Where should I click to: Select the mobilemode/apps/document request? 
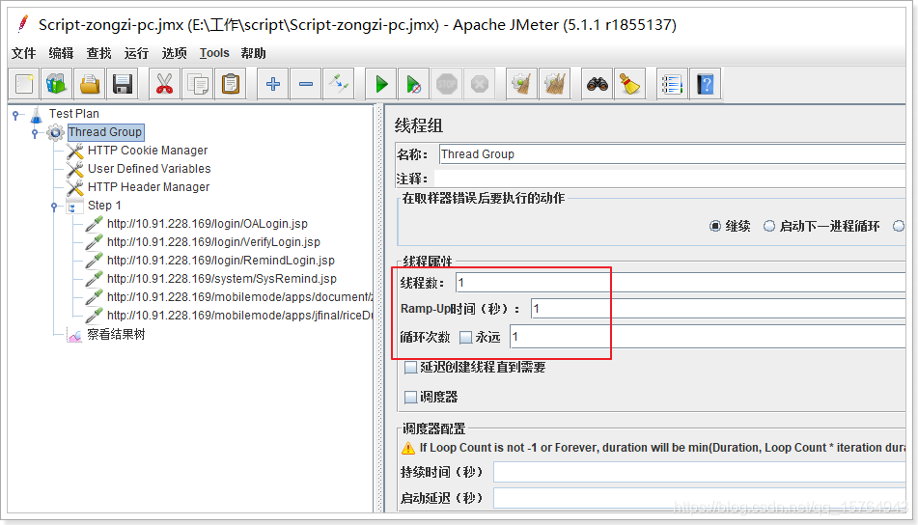(x=239, y=297)
